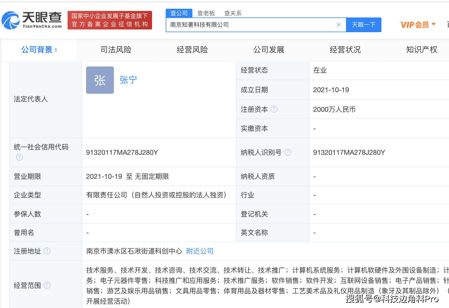Select credit code 91320117MA278J280Y under 统一社会信用代码
Viewport: 449px width, 308px height.
click(x=122, y=152)
